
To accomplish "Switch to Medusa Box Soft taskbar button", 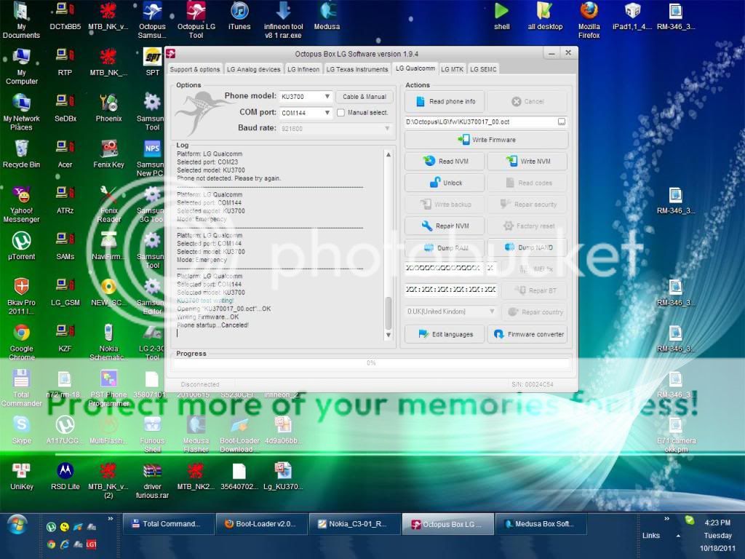I will click(541, 524).
